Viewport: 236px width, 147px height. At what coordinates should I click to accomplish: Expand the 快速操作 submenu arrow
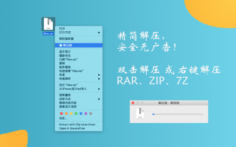click(x=99, y=79)
